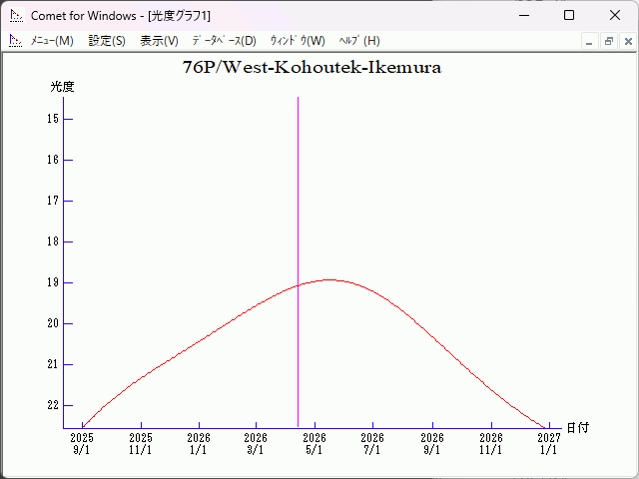The image size is (639, 479).
Task: Open the graph document icon in menu bar
Action: click(15, 41)
